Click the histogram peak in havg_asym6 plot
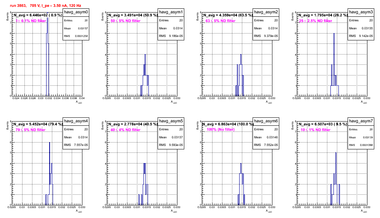 [241, 164]
